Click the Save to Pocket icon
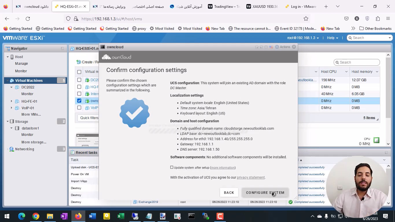Screen dimensions: 395x222 346,19
